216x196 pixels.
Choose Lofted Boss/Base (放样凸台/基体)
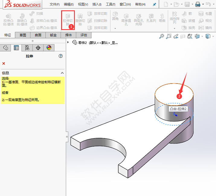(44, 21)
